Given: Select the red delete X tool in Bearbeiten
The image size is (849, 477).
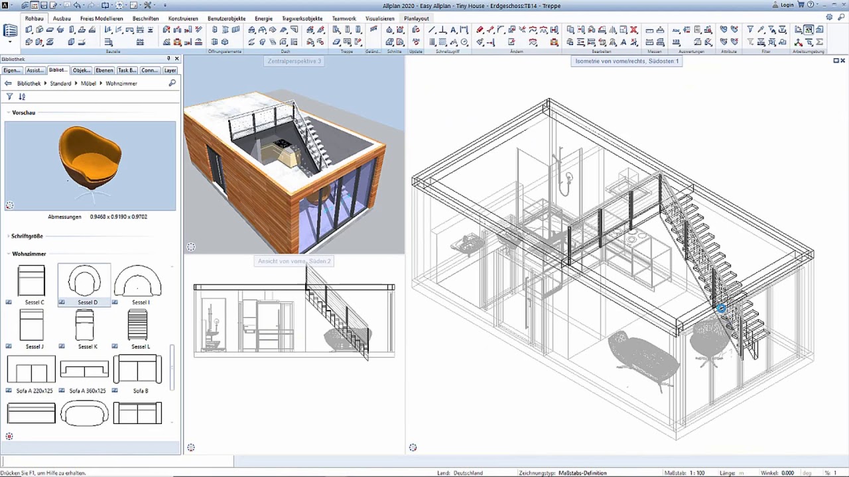Looking at the screenshot, I should tap(634, 30).
